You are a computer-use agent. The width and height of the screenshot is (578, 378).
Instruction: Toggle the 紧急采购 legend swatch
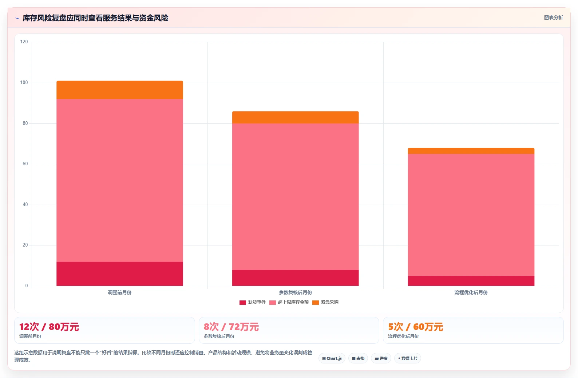pos(316,303)
